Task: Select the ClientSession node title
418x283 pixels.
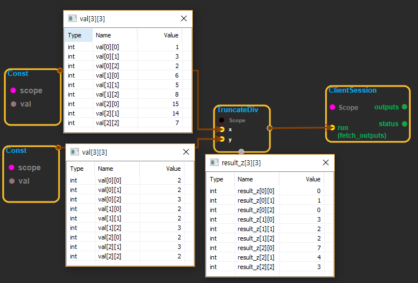Action: click(353, 90)
